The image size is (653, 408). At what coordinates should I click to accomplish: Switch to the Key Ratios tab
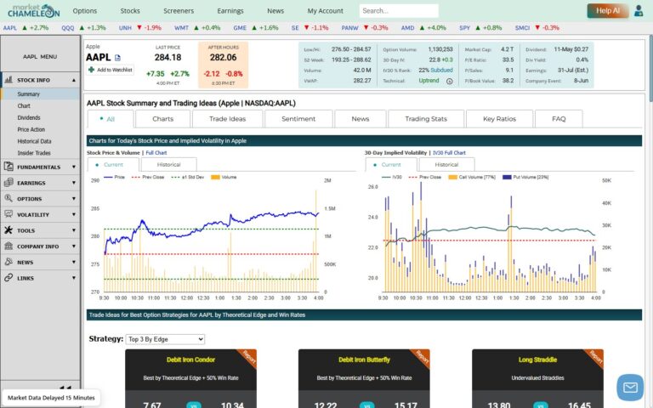[499, 119]
